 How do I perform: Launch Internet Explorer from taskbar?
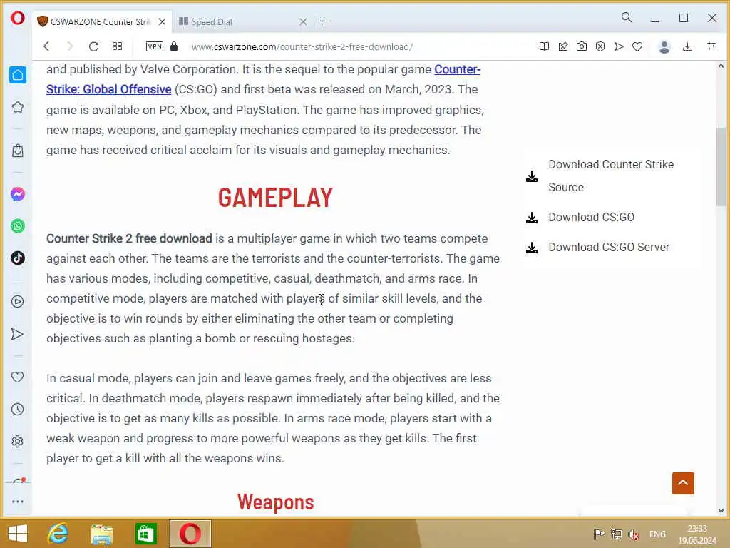click(58, 534)
